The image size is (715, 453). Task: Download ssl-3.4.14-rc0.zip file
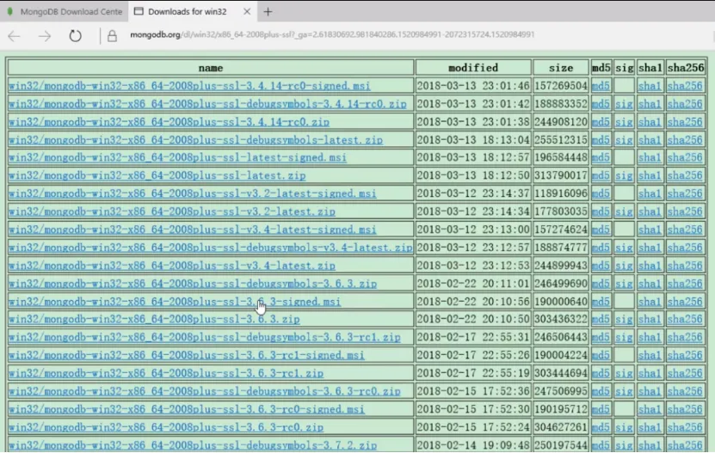tap(169, 122)
